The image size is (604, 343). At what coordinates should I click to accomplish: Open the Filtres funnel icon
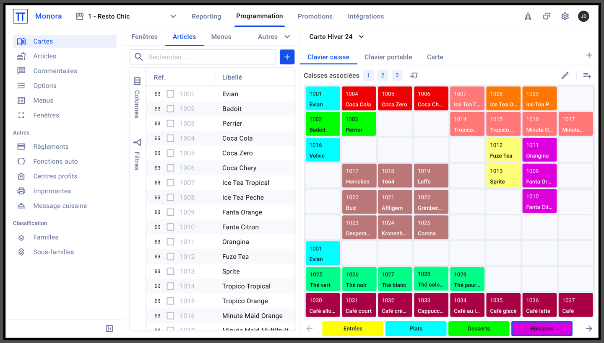pyautogui.click(x=137, y=143)
